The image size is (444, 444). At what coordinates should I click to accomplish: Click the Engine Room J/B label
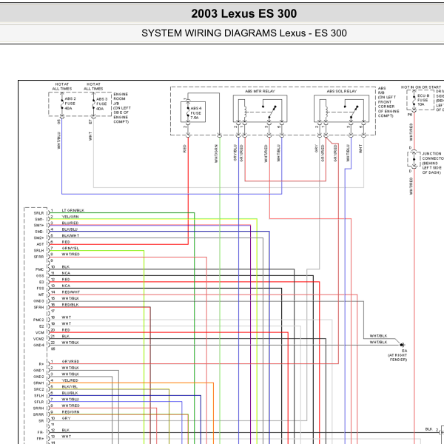[122, 108]
